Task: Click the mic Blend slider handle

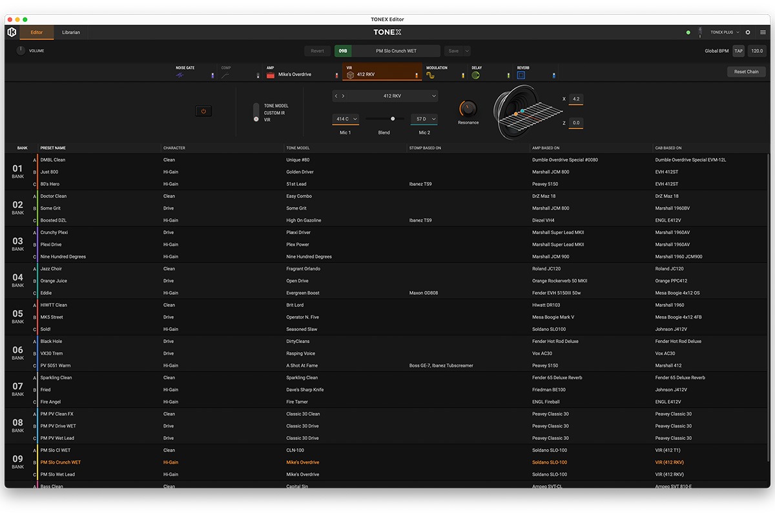Action: pos(393,119)
